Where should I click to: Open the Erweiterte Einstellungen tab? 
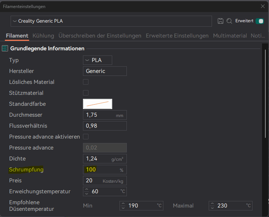point(177,36)
